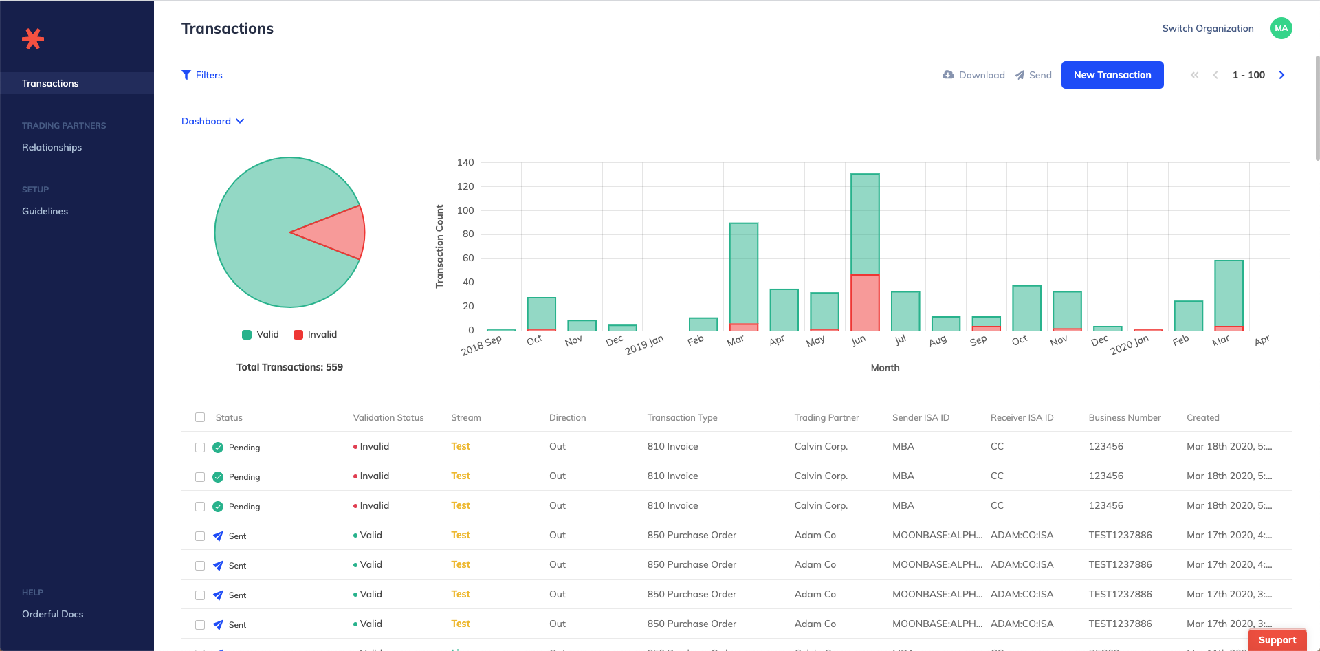Click the Stream column header
Image resolution: width=1320 pixels, height=651 pixels.
(466, 417)
